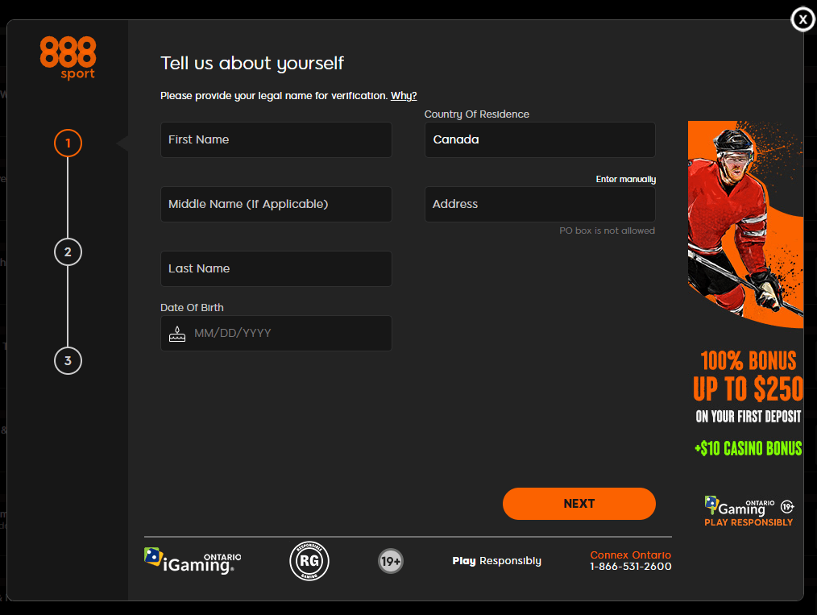Select step 2 circle in the progress tracker
Viewport: 817px width, 615px height.
click(x=68, y=252)
